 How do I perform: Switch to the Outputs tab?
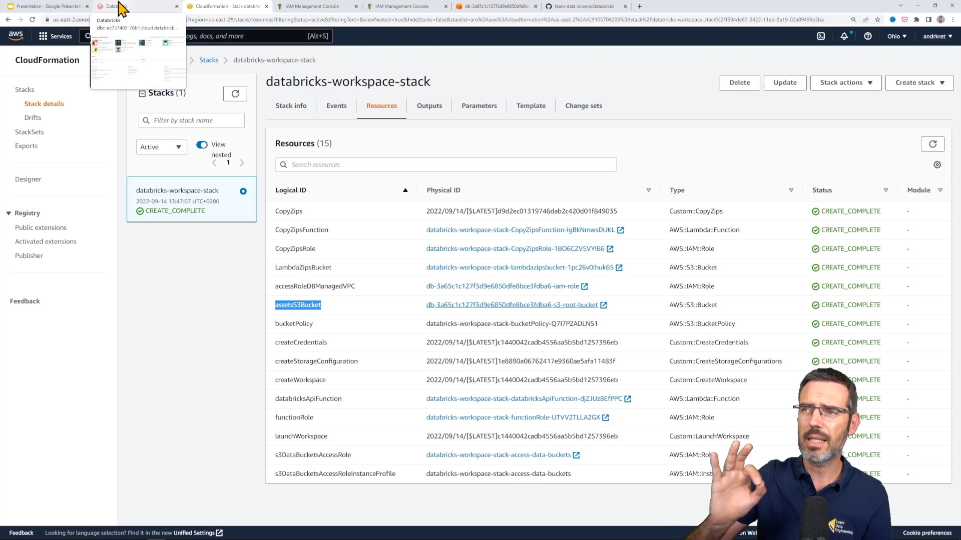(x=429, y=105)
